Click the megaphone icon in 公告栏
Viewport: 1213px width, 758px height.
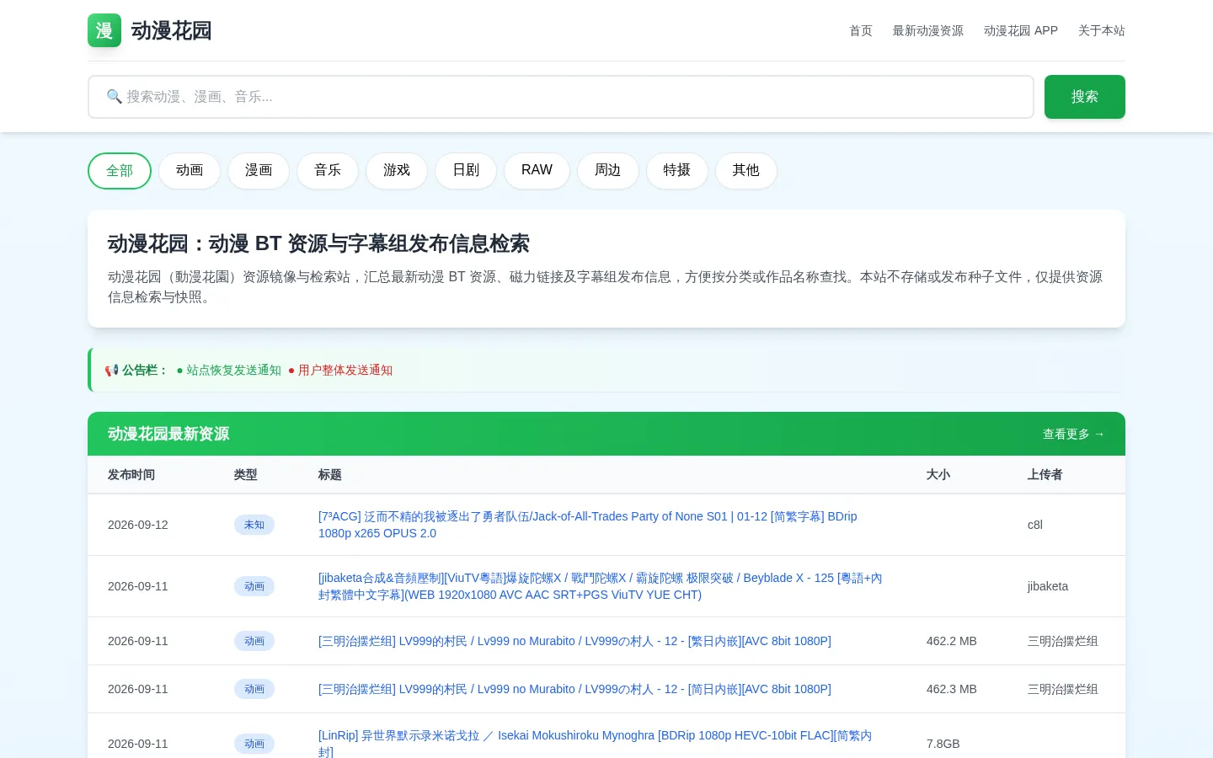coord(111,370)
